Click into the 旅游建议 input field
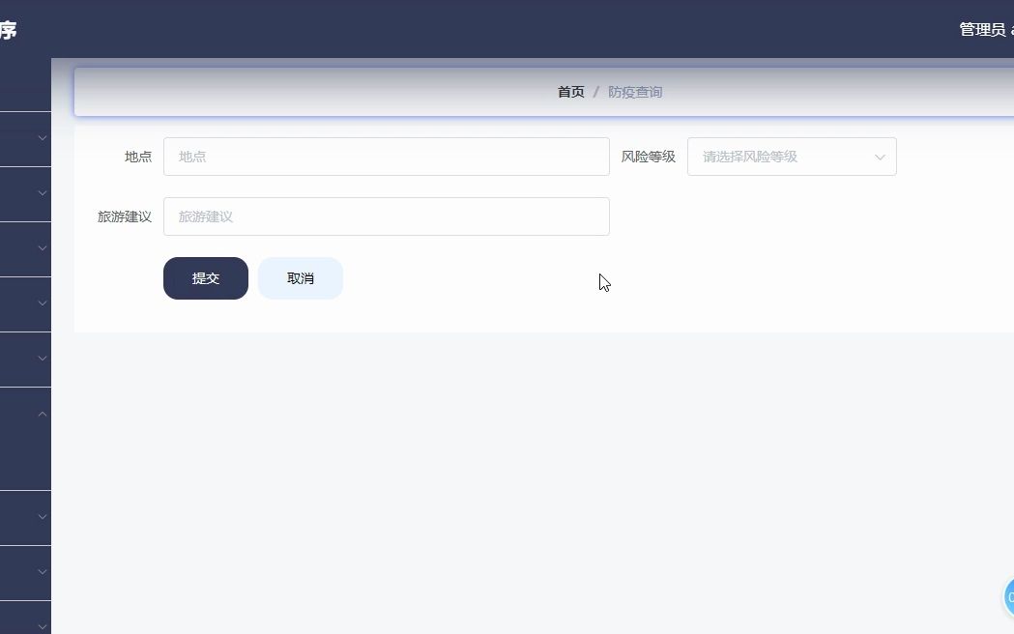This screenshot has height=634, width=1014. (x=386, y=216)
